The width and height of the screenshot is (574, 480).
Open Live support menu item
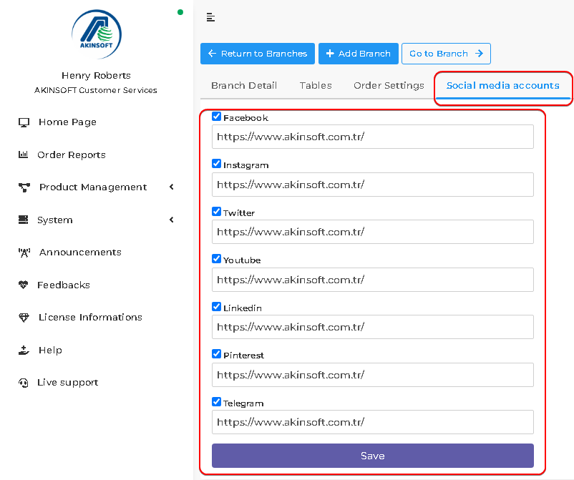68,383
